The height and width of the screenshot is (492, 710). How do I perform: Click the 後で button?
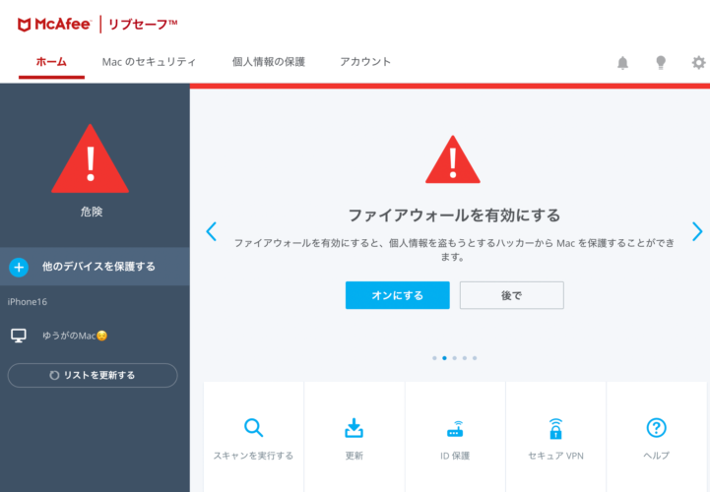tap(512, 295)
